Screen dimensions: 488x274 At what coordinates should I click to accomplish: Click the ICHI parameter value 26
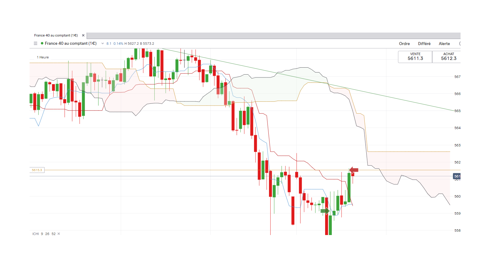point(47,234)
